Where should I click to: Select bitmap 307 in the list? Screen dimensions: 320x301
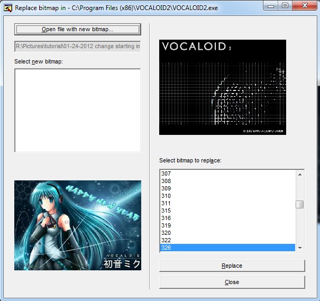227,174
